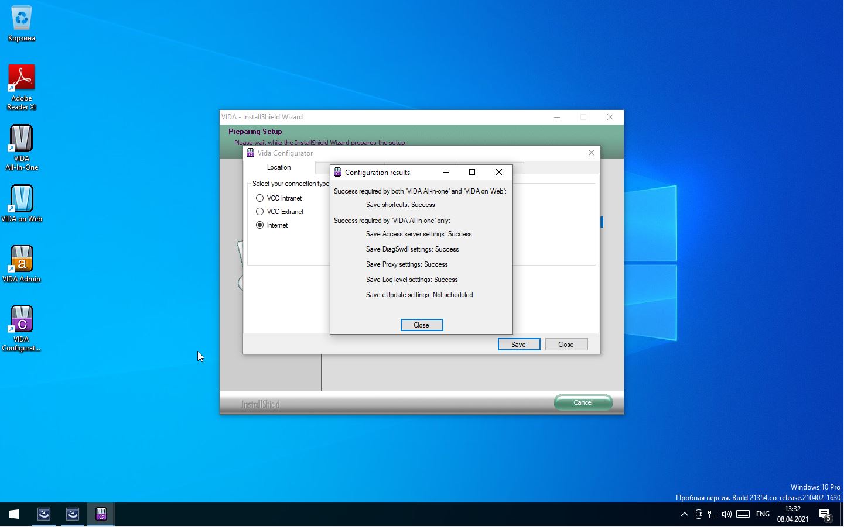The height and width of the screenshot is (527, 844).
Task: Launch VIDA All-In-One desktop shortcut
Action: [22, 147]
